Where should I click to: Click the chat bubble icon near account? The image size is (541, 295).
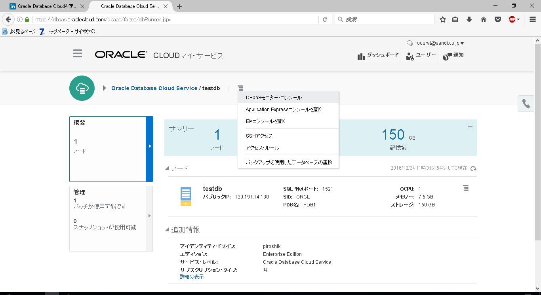pos(410,43)
